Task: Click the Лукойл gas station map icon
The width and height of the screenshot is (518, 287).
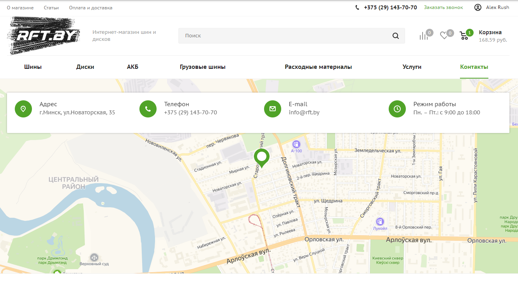Action: pos(380,222)
